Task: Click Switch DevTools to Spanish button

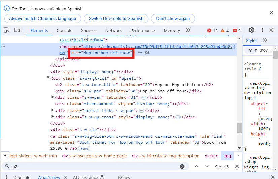Action: point(116,19)
